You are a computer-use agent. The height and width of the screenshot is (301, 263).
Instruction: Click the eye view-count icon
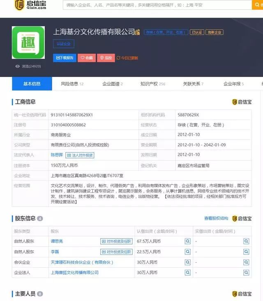(x=17, y=66)
